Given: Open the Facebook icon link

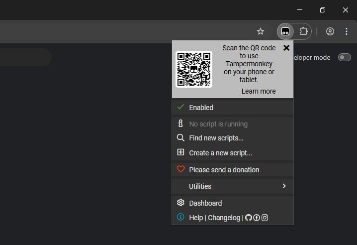Looking at the screenshot, I should (257, 218).
